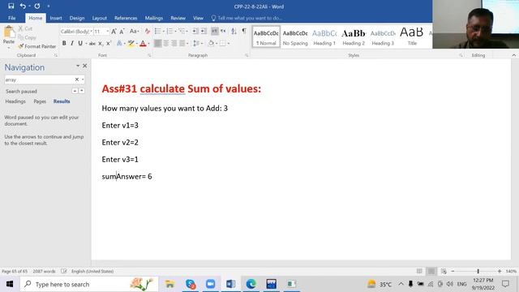Decrease paragraph indent
519x292 pixels.
click(x=195, y=31)
